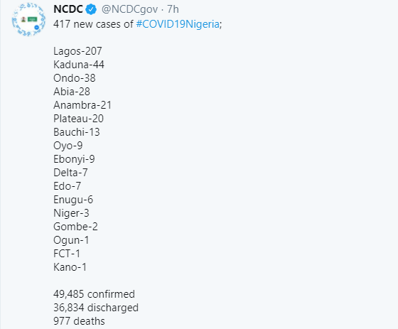Click the Gombe-2 entry
The image size is (398, 329).
click(75, 227)
